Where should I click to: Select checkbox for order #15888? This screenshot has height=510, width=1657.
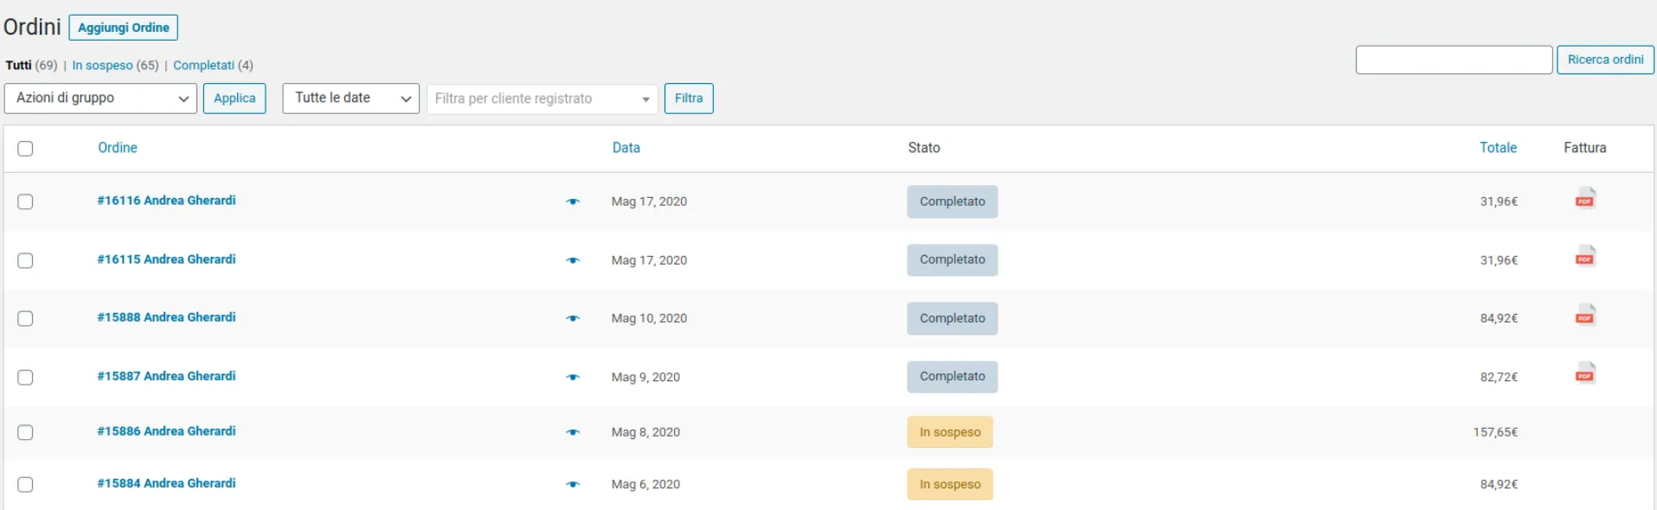point(25,318)
